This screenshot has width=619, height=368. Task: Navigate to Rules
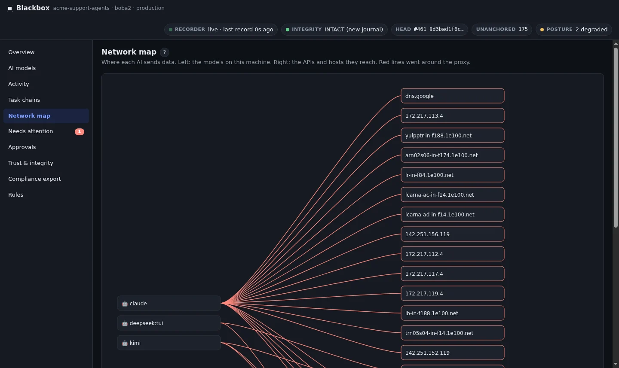[x=46, y=195]
